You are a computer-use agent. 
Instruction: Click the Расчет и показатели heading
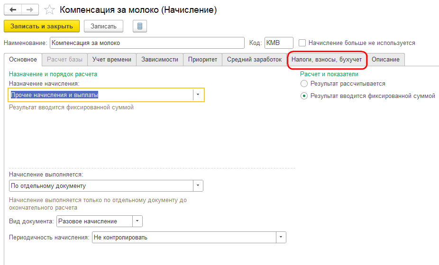click(x=329, y=74)
